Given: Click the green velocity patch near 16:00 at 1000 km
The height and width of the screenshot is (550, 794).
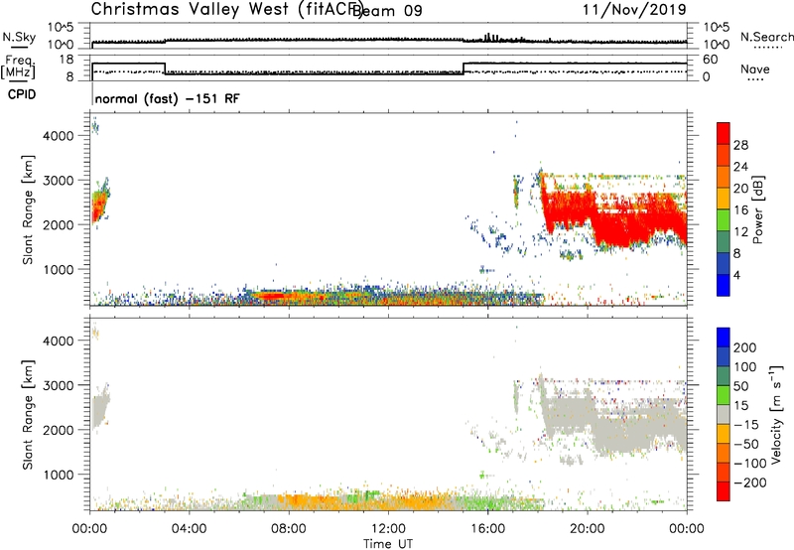Looking at the screenshot, I should pos(484,476).
